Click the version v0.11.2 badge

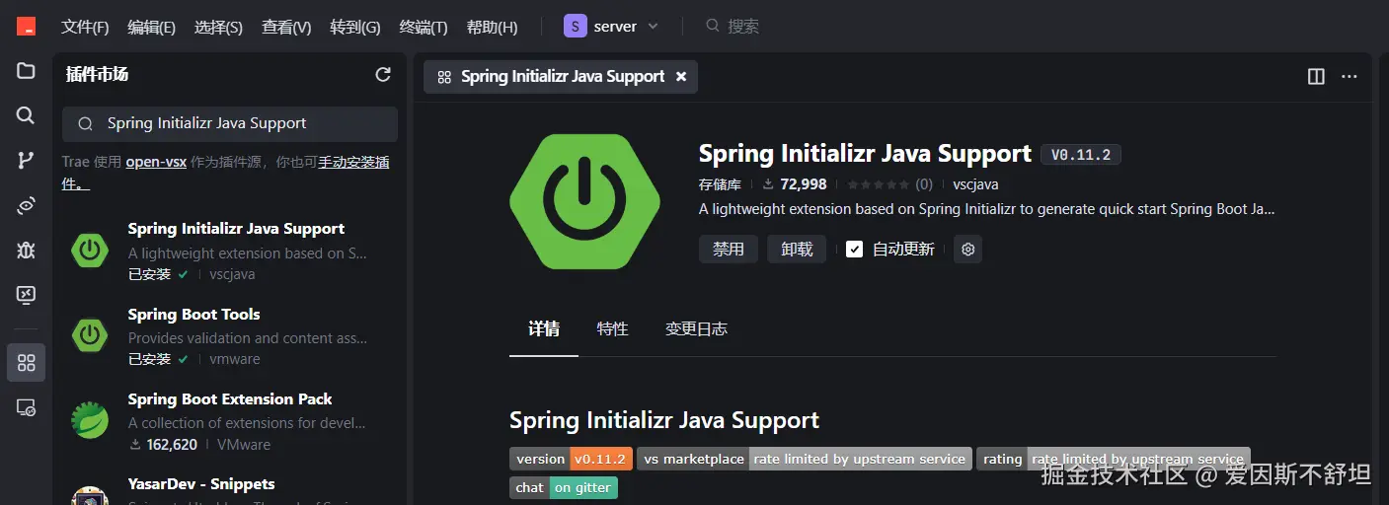[x=571, y=459]
